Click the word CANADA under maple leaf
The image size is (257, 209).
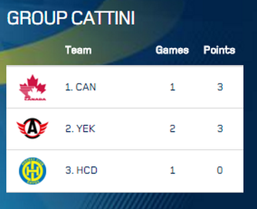pyautogui.click(x=35, y=99)
